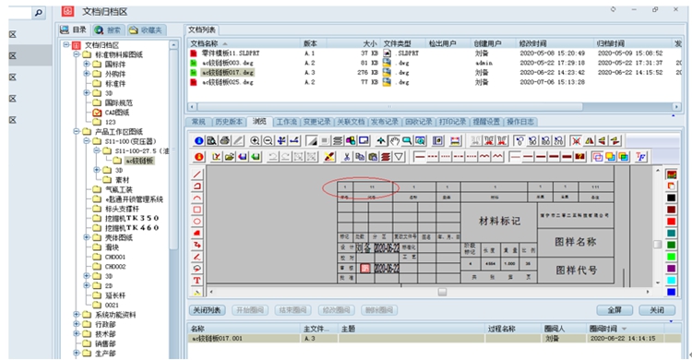Click the rotate 90 degrees icon
Viewport: 692px width, 360px height.
click(x=532, y=141)
